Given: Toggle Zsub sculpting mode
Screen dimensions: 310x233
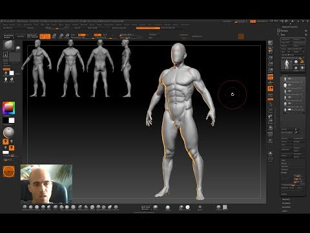Looking at the screenshot, I should pos(105,35).
